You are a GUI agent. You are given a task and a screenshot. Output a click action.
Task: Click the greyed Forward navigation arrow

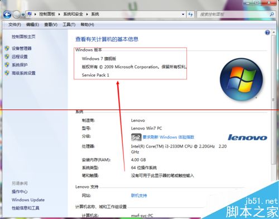[x=17, y=15]
